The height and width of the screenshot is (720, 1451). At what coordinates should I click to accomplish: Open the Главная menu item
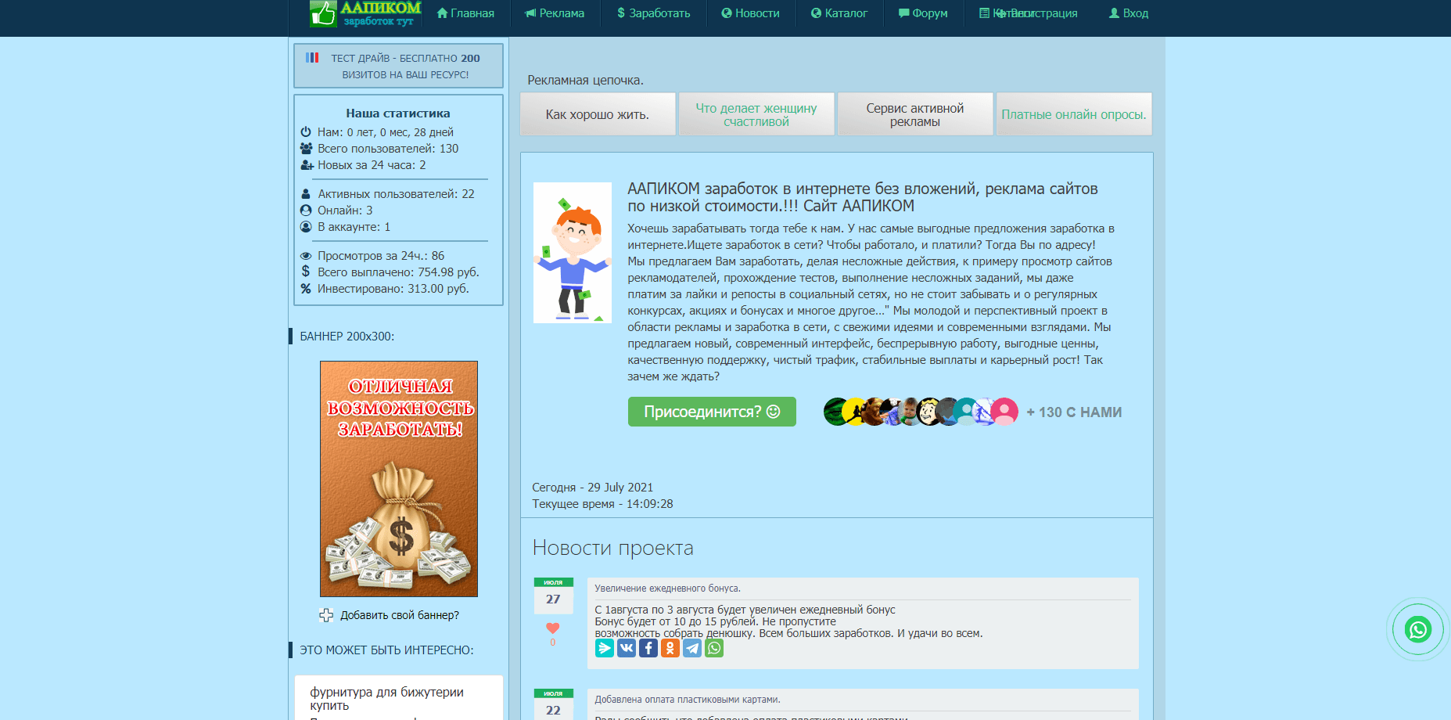[465, 13]
